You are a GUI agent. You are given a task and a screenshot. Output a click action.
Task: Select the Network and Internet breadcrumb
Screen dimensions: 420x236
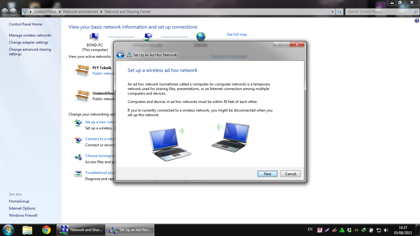pos(81,12)
